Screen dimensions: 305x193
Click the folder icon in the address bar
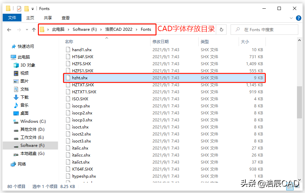coord(42,29)
